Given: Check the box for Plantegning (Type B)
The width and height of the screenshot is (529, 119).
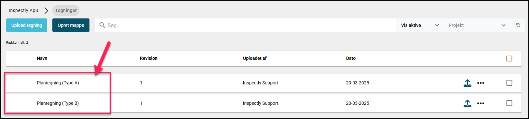Looking at the screenshot, I should coord(509,103).
